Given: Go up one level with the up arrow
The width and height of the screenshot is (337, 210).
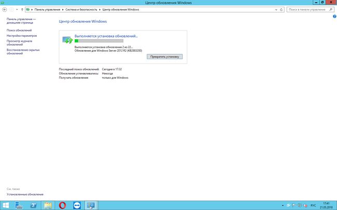Looking at the screenshot, I should coord(22,10).
